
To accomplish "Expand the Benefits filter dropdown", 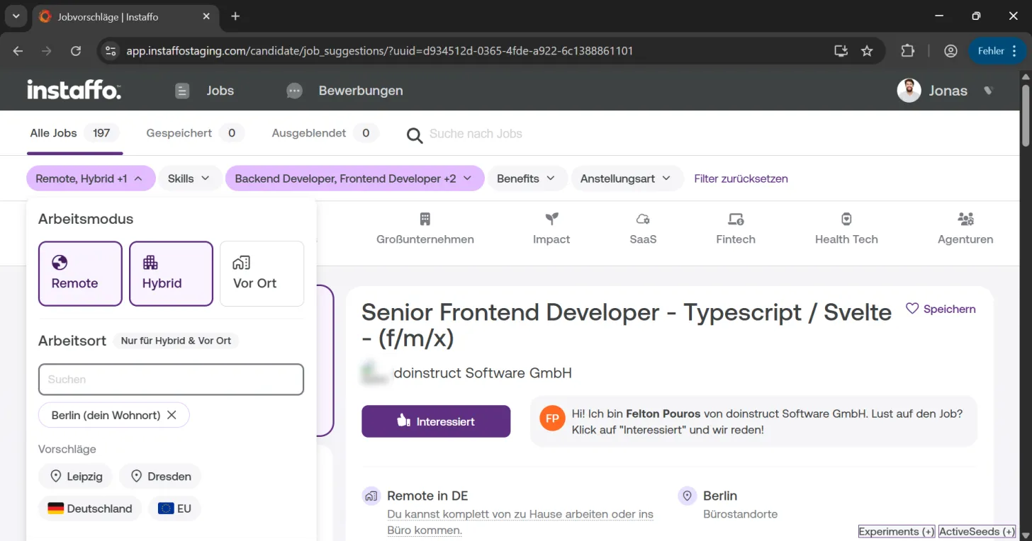I will click(x=527, y=178).
